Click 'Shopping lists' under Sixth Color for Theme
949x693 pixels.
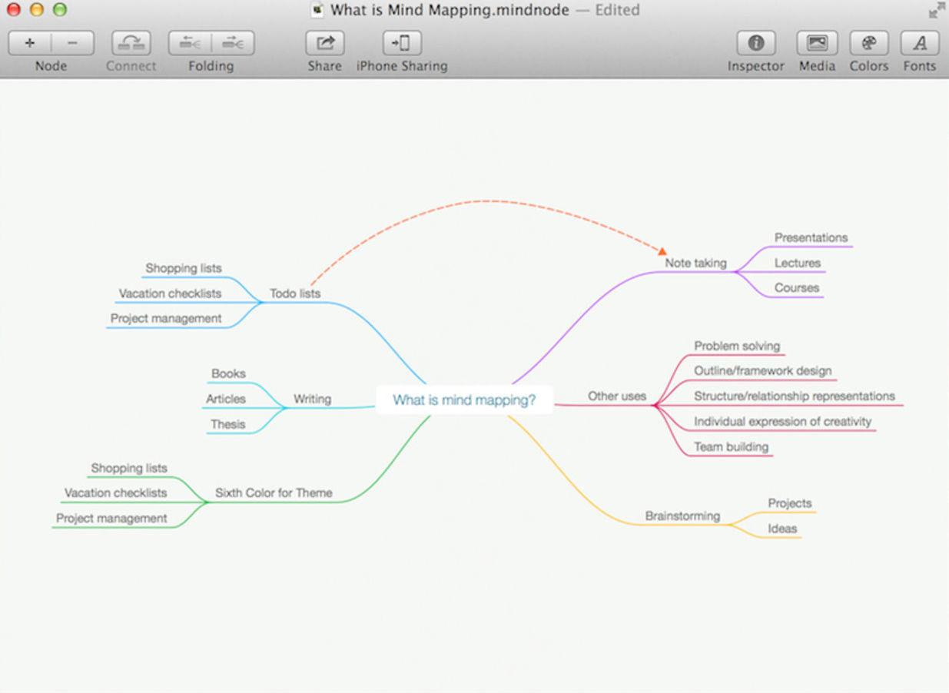129,468
